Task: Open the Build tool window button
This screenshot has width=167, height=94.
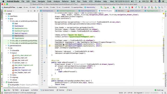Action: 69,90
